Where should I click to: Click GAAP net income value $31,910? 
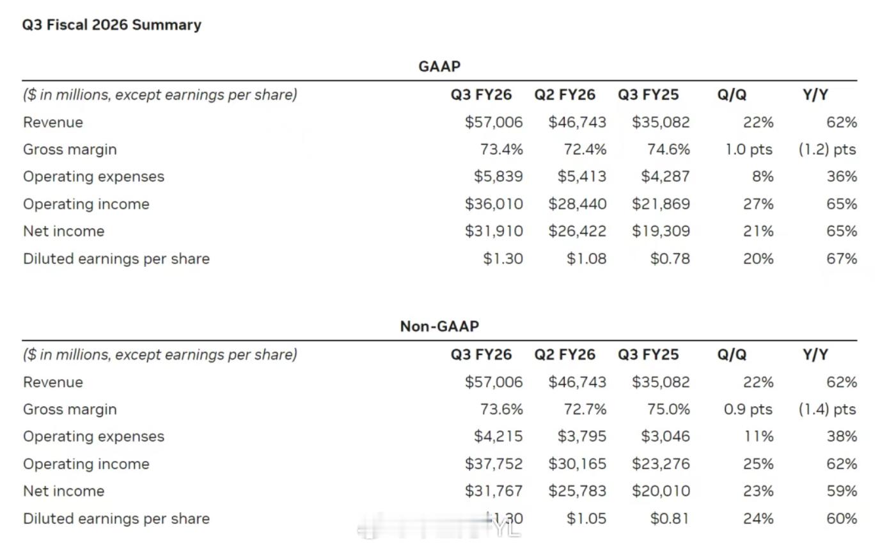pos(494,231)
